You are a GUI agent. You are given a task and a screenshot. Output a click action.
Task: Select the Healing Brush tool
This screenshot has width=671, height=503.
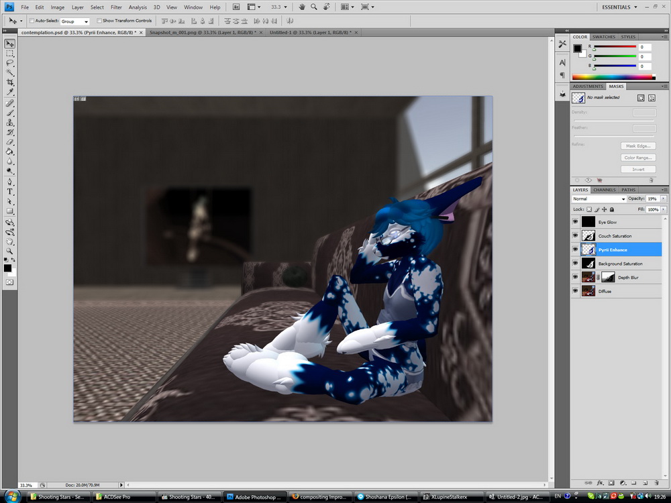tap(10, 103)
